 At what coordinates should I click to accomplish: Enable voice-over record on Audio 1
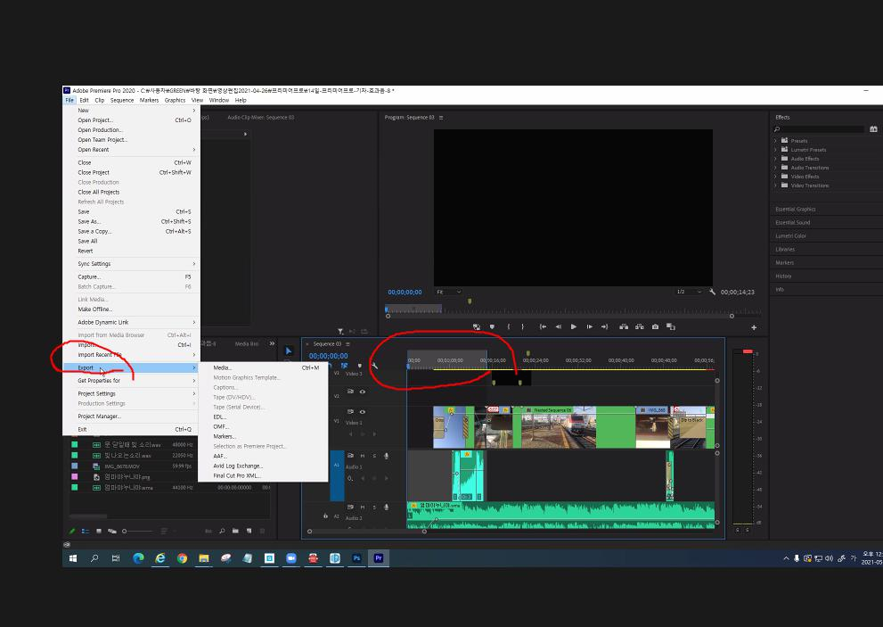coord(387,456)
